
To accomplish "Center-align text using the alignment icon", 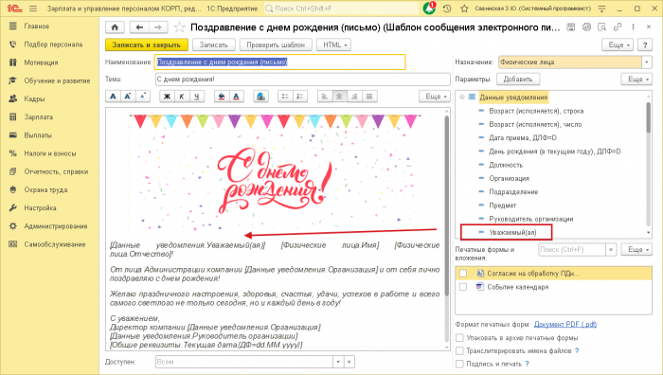I will (x=339, y=97).
